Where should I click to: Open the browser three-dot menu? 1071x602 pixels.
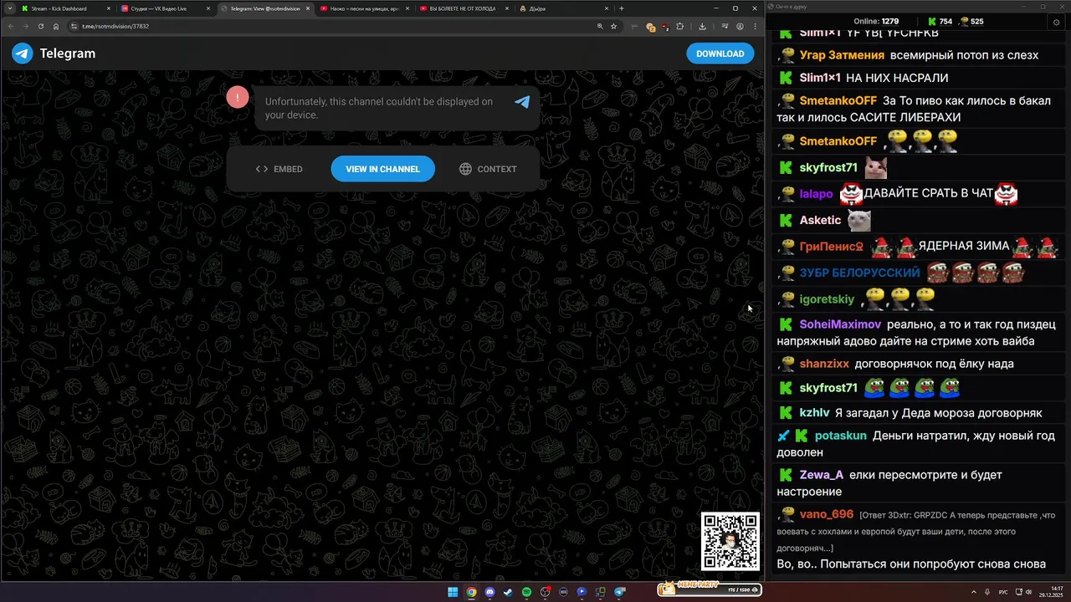point(754,26)
